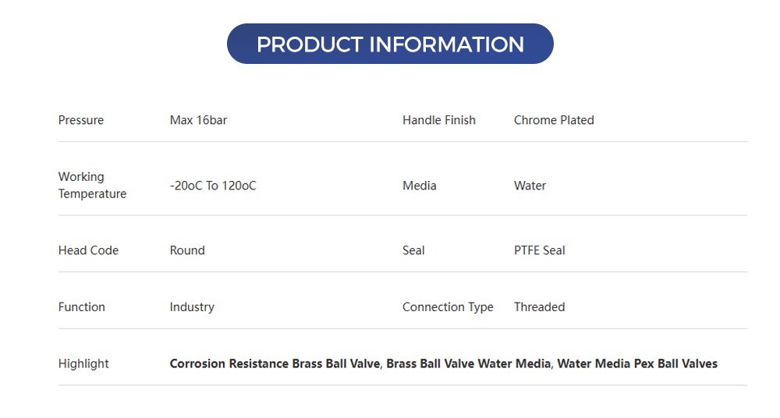Select the Threaded value text
This screenshot has height=418, width=780.
click(540, 307)
